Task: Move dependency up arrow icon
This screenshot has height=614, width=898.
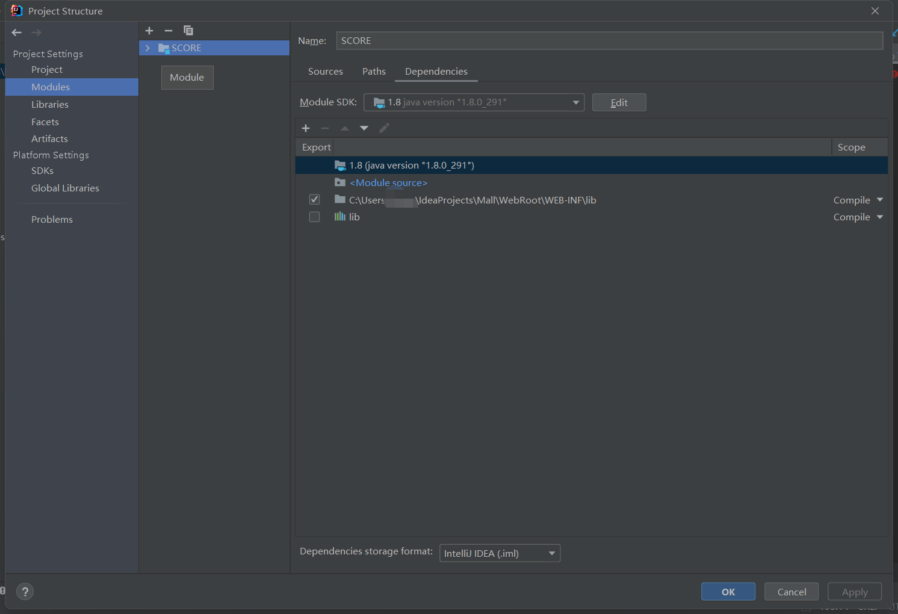Action: click(345, 128)
